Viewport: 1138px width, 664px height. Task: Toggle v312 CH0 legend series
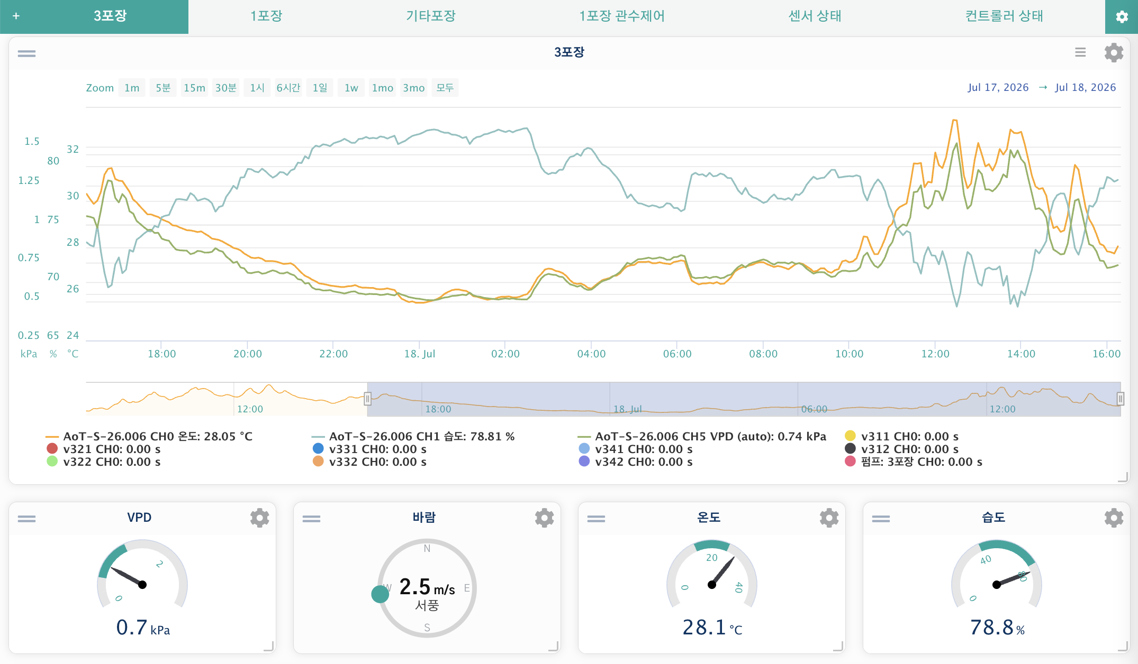pyautogui.click(x=901, y=449)
